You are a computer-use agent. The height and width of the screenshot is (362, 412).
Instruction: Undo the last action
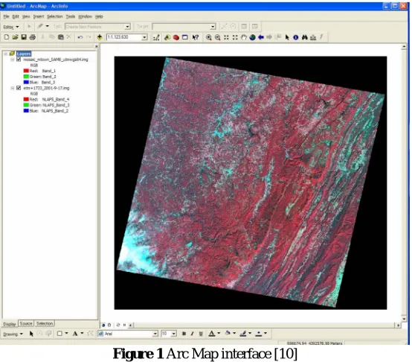tap(80, 37)
